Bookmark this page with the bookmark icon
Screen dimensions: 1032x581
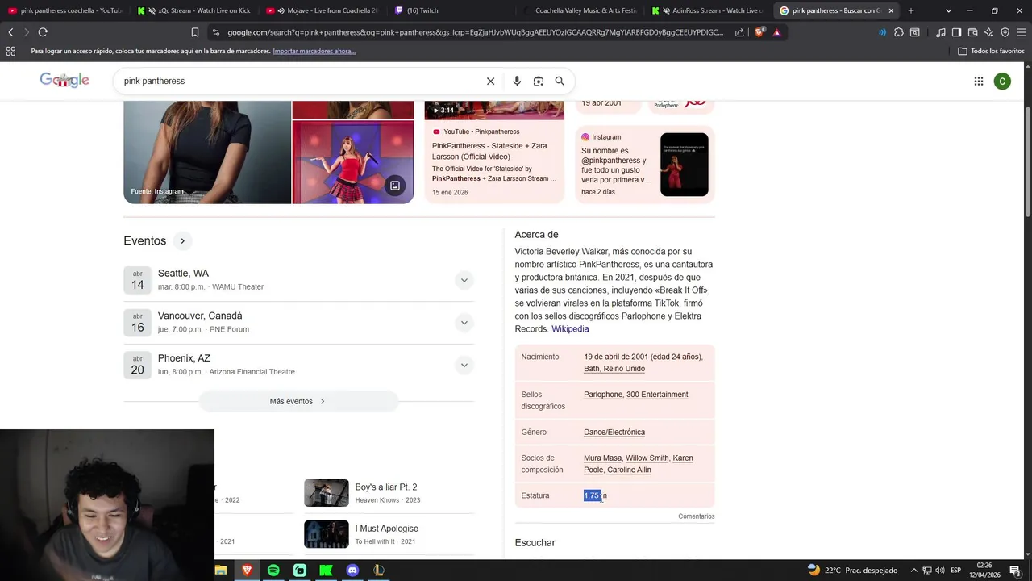coord(195,32)
